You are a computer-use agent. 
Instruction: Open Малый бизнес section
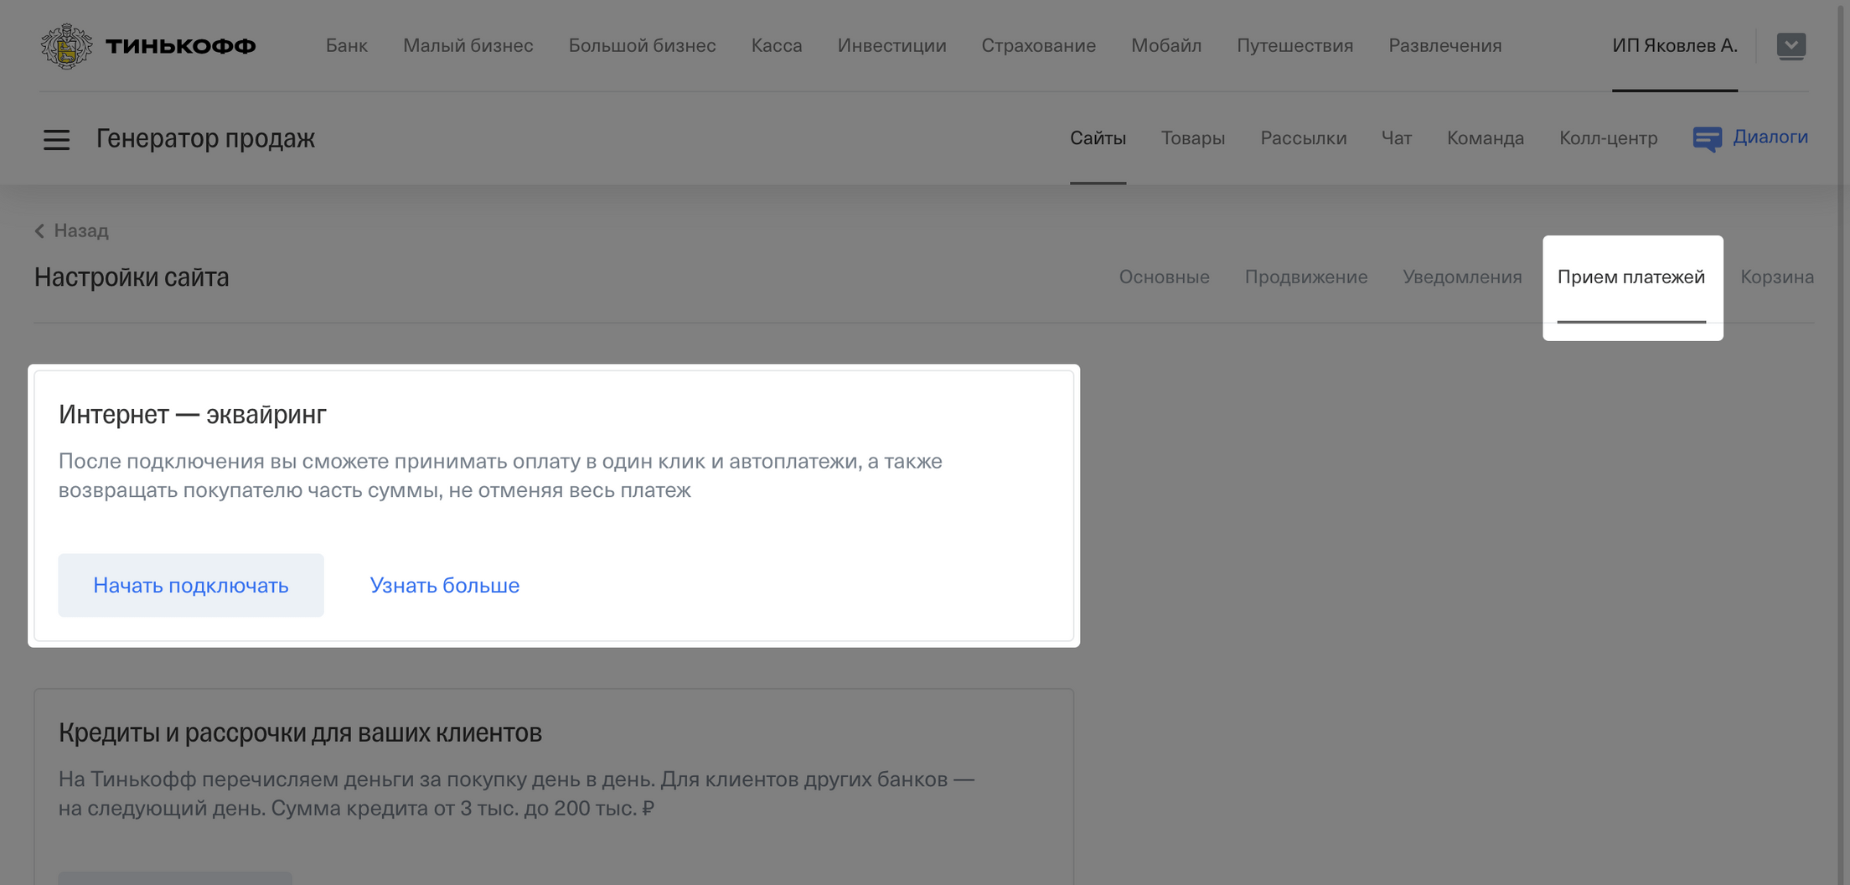point(468,45)
